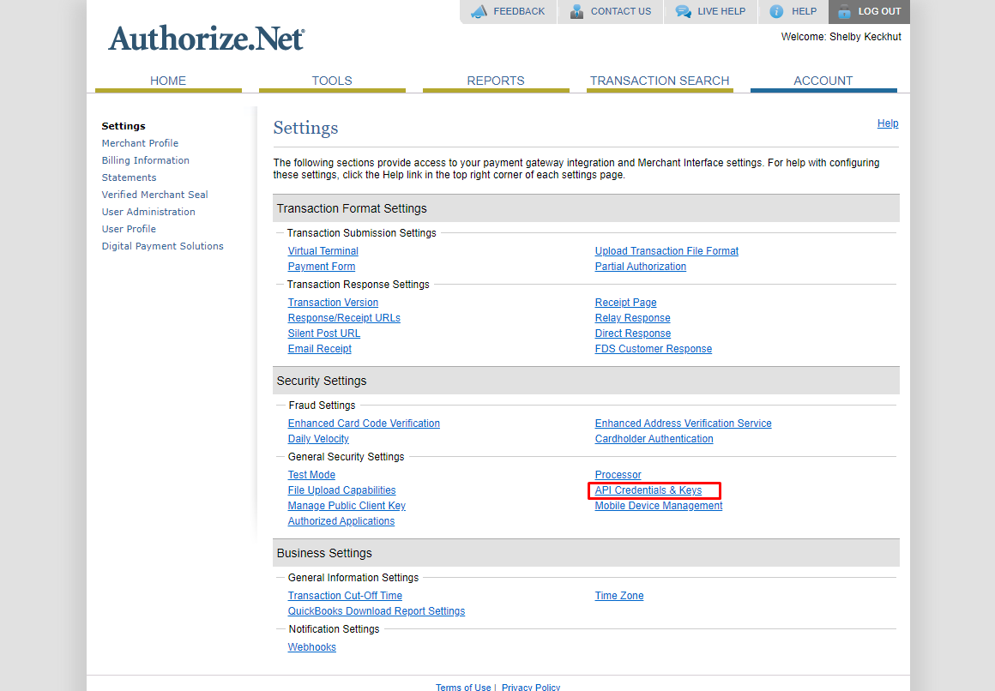The width and height of the screenshot is (995, 691).
Task: Go to the REPORTS tab
Action: pyautogui.click(x=496, y=81)
